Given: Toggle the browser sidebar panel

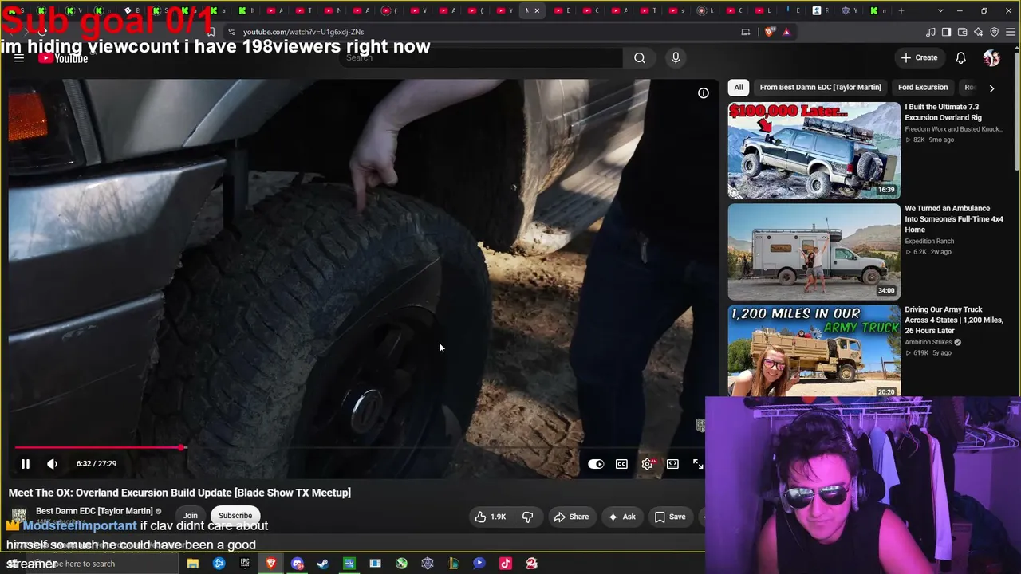Looking at the screenshot, I should coord(947,32).
